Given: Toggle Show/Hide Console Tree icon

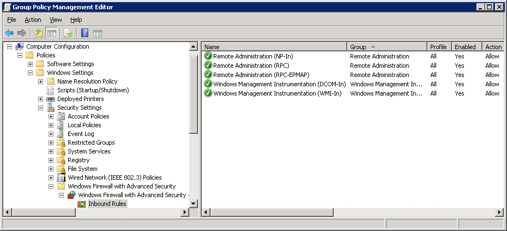Looking at the screenshot, I should [x=51, y=33].
